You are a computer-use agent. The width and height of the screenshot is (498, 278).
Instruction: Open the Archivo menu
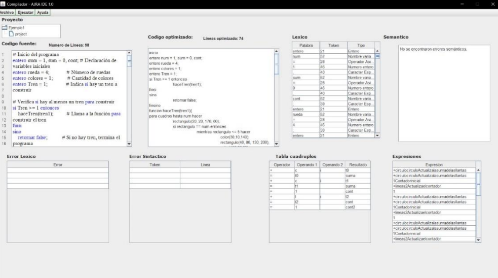coord(7,12)
